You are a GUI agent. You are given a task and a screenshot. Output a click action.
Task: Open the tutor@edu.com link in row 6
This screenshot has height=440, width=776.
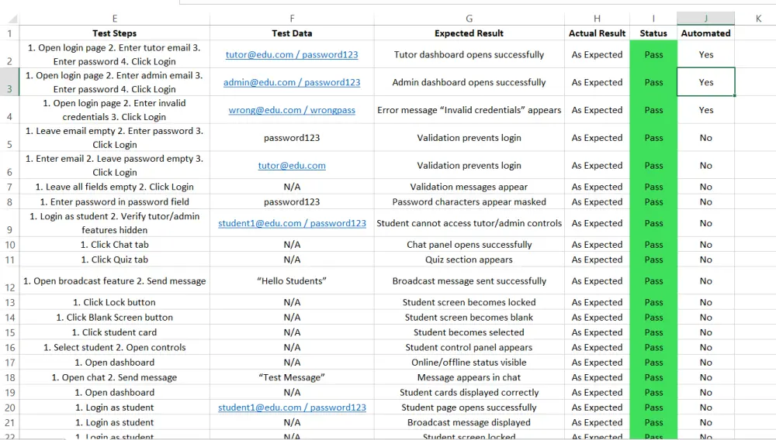(x=292, y=166)
